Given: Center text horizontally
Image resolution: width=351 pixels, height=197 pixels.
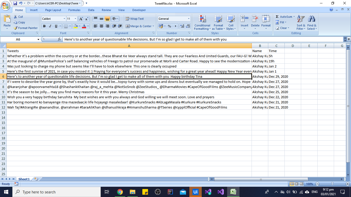Looking at the screenshot, I should tap(101, 26).
